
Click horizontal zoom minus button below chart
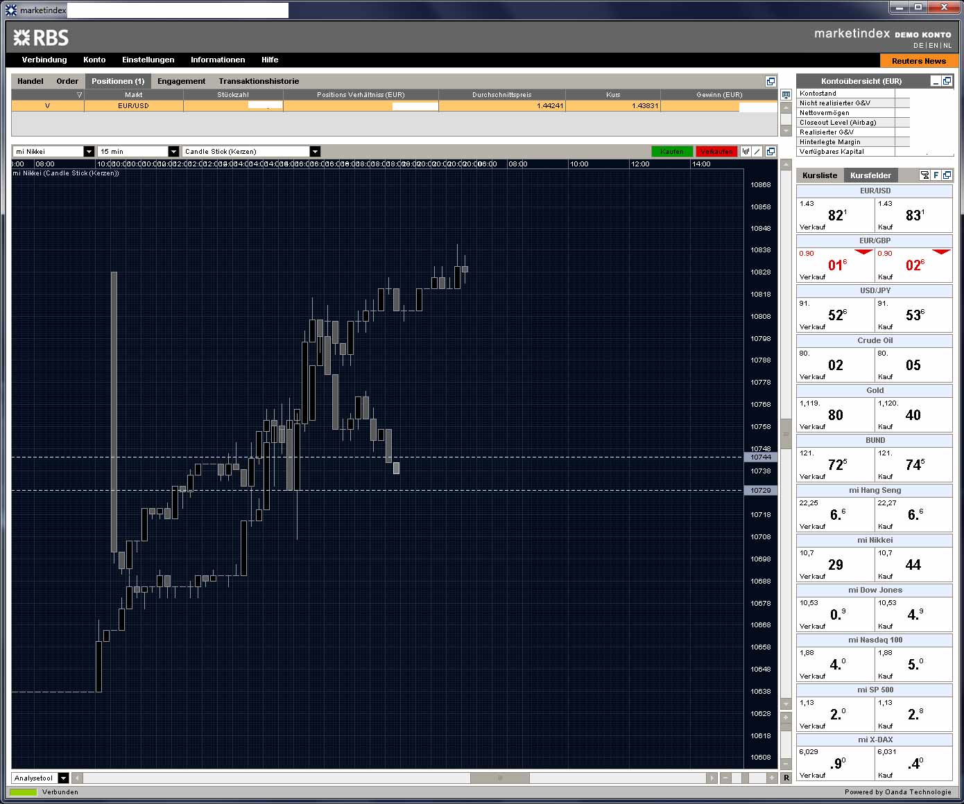point(725,778)
